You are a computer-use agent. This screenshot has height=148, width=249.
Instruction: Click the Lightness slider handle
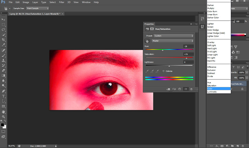coord(169,66)
